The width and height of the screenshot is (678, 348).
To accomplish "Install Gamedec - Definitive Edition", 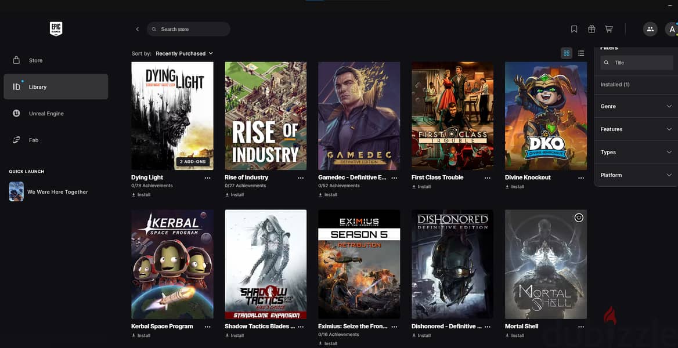I will tap(328, 194).
